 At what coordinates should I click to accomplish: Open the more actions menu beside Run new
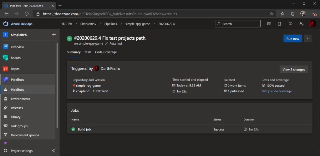click(x=308, y=39)
